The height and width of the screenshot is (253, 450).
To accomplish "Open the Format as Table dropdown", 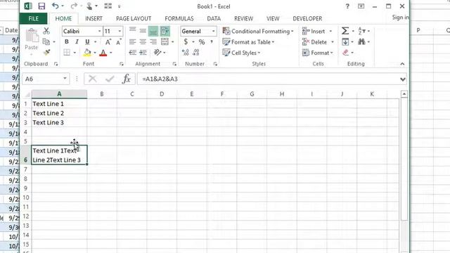I will [x=248, y=42].
